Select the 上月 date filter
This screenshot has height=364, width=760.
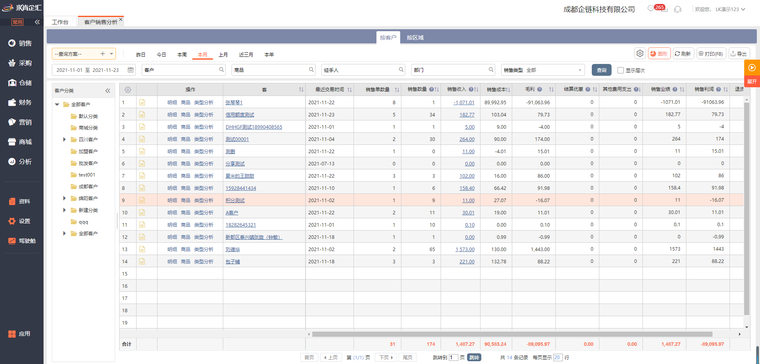(x=223, y=54)
